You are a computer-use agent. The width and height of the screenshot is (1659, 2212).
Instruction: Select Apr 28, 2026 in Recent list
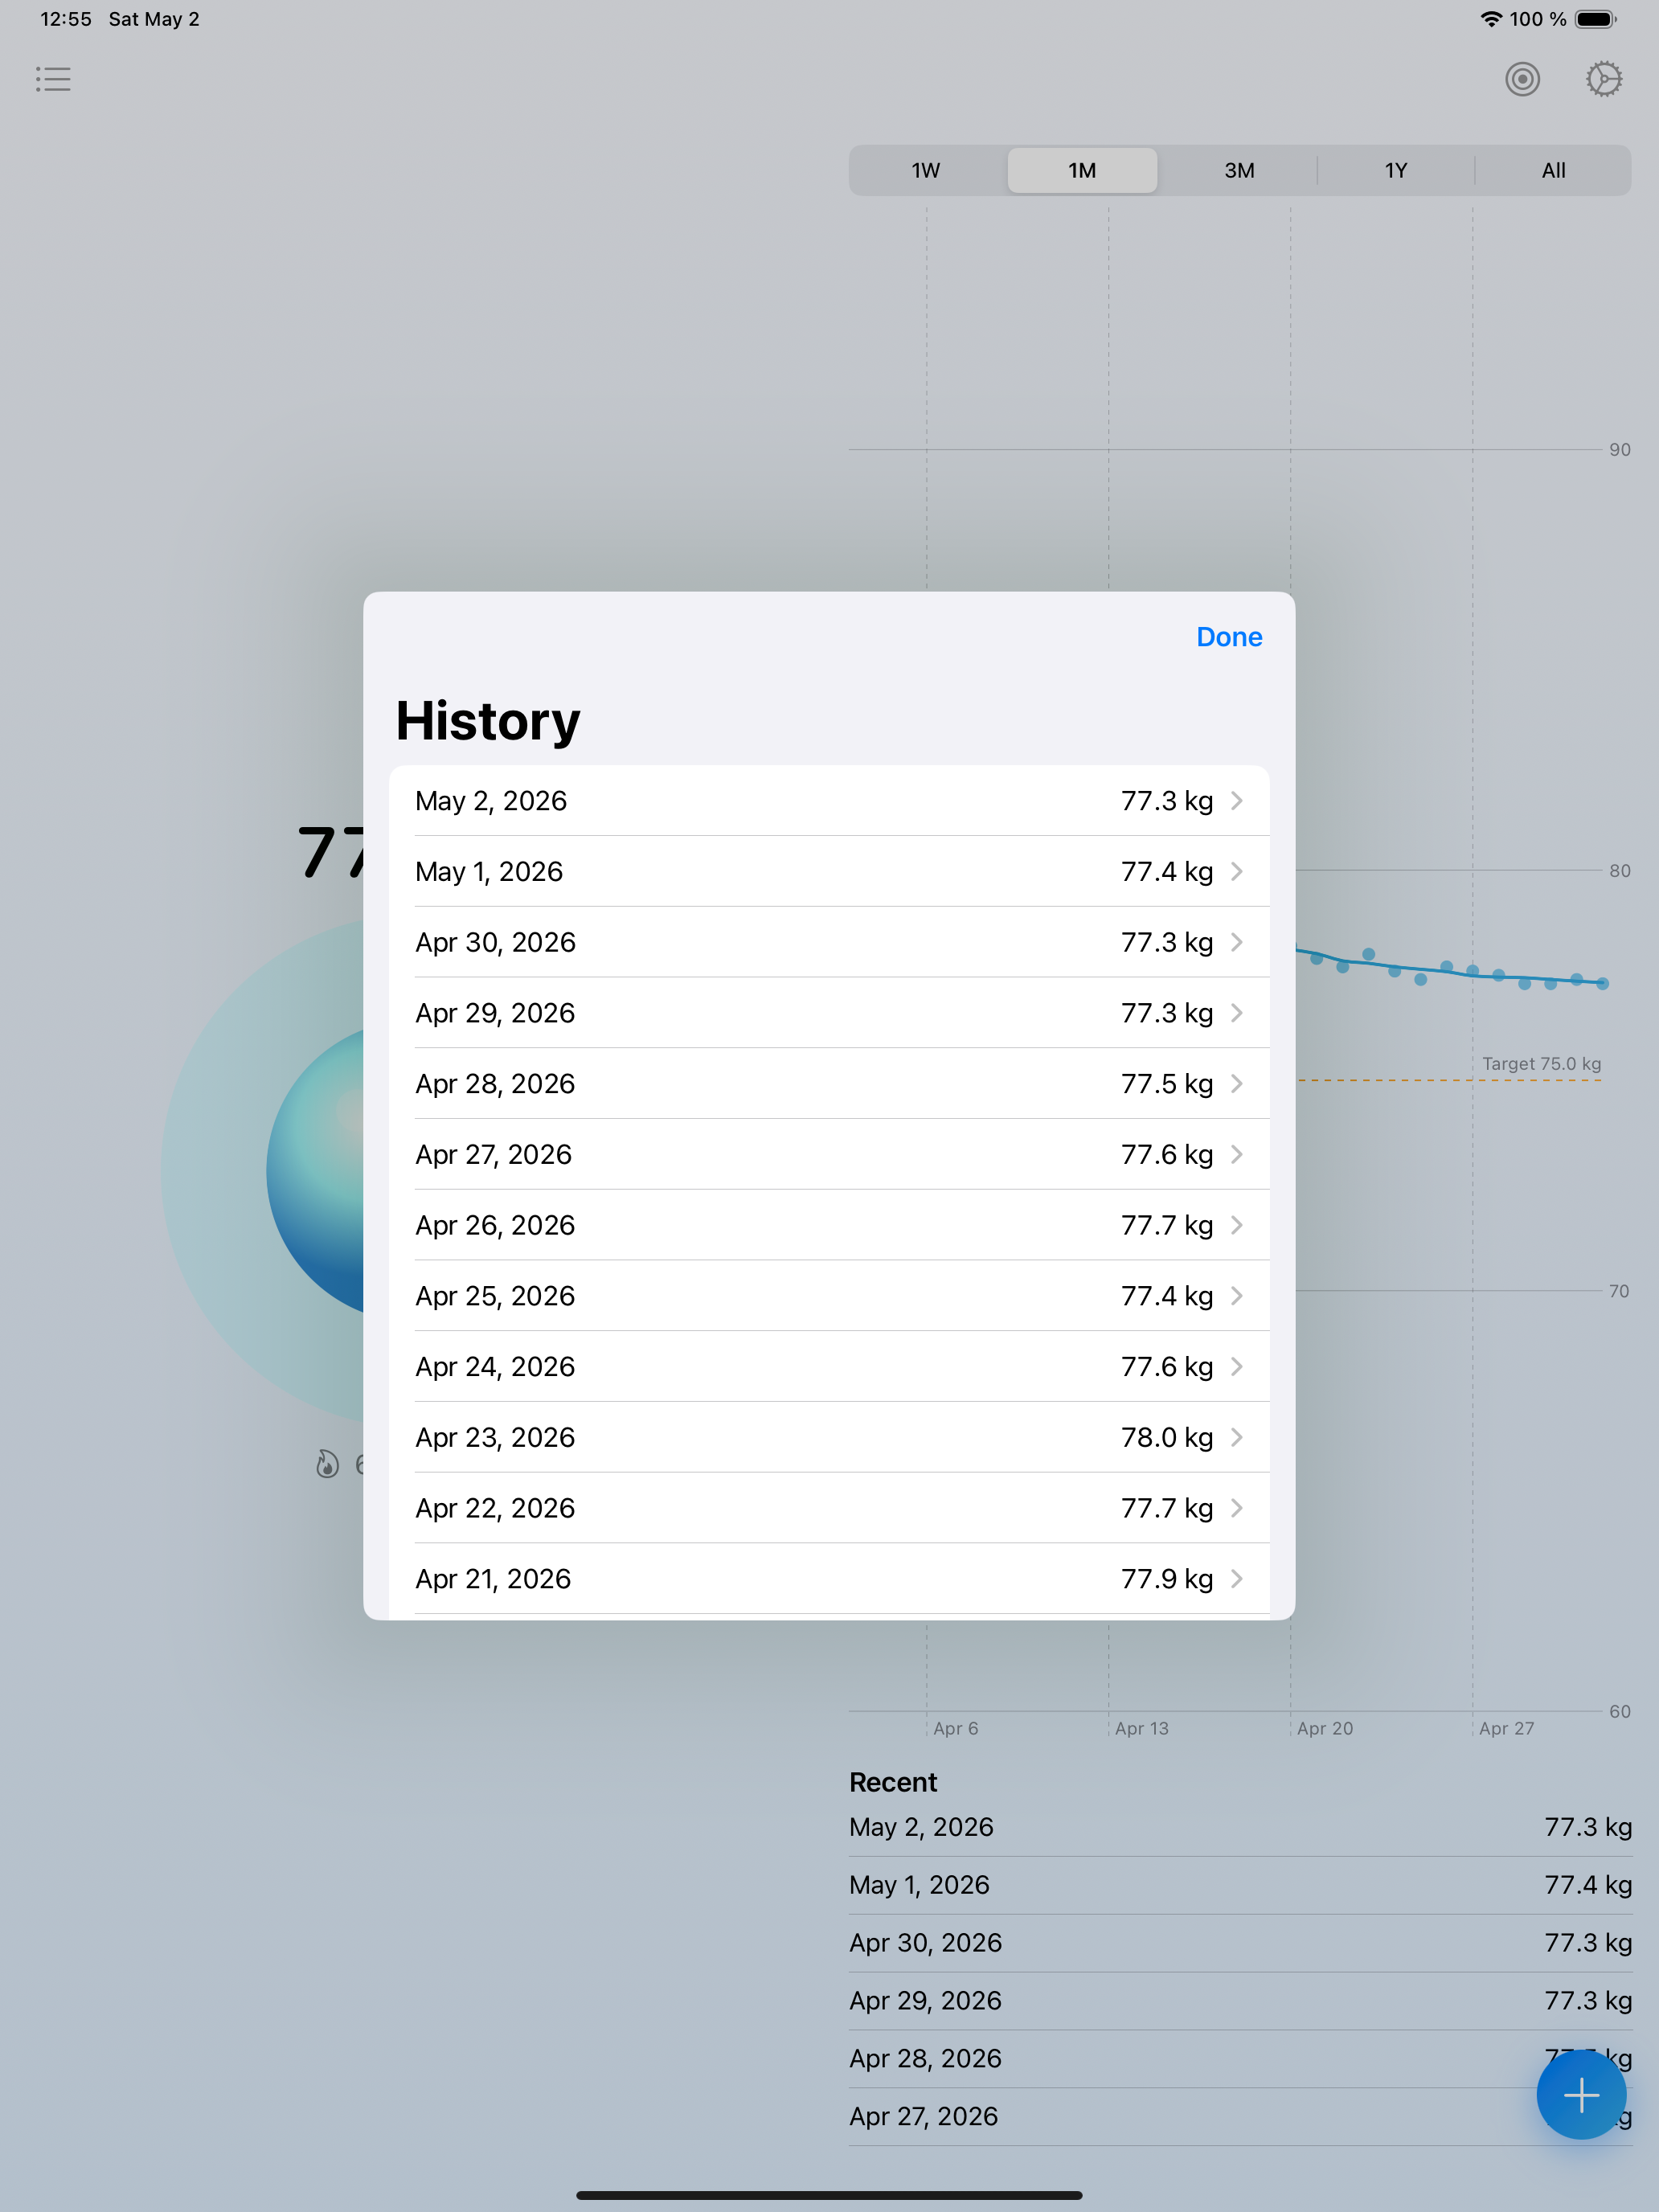[1240, 2058]
